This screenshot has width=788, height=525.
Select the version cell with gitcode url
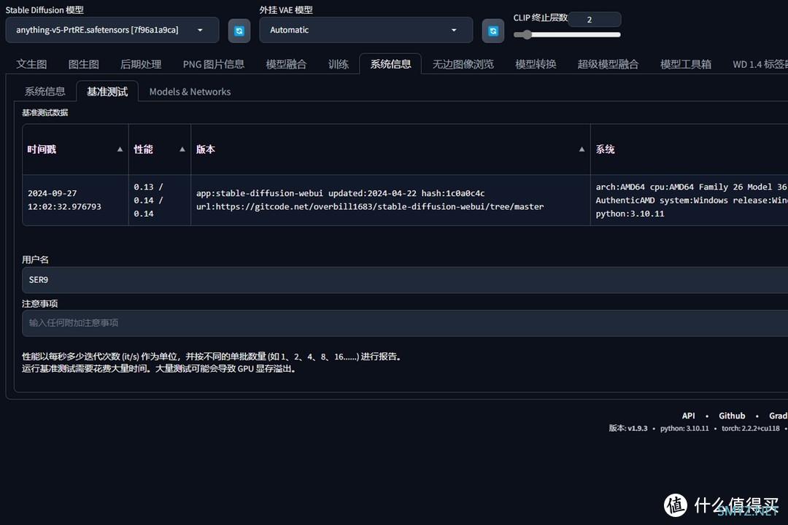pyautogui.click(x=390, y=200)
